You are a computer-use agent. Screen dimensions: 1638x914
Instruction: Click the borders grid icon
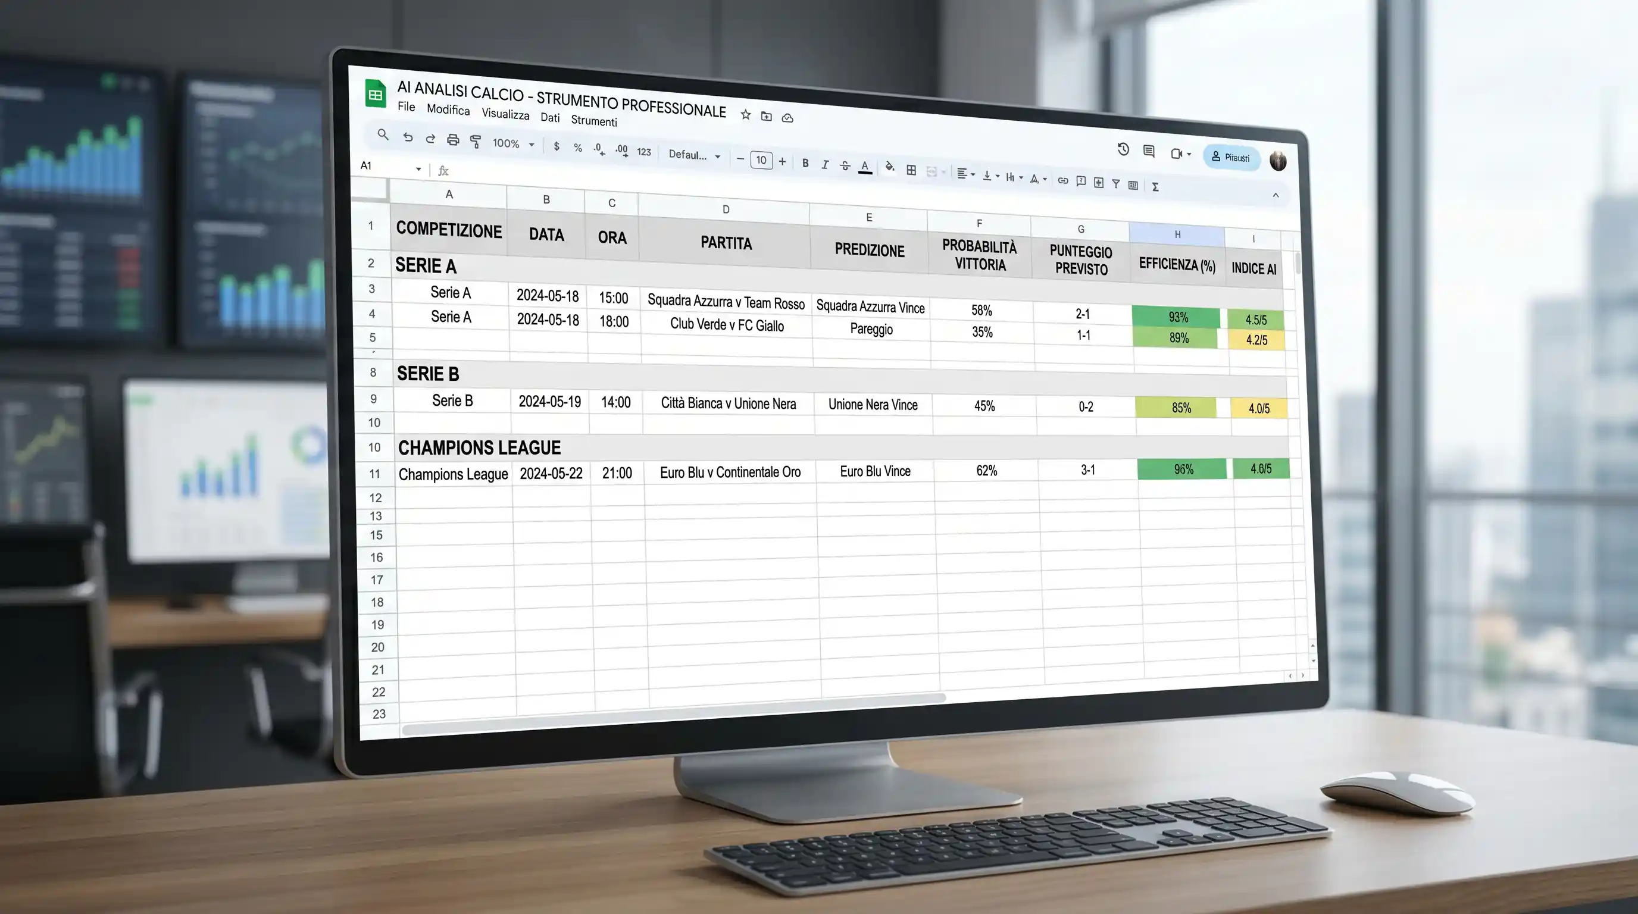coord(911,170)
